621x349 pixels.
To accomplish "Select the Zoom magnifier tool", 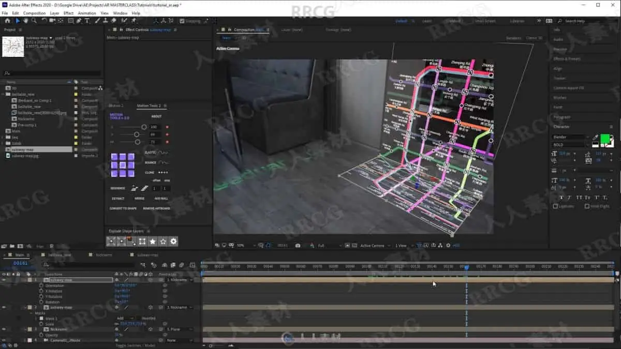I will 34,21.
